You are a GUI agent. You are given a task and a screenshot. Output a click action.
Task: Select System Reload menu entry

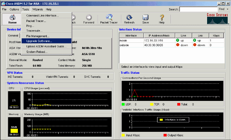click(x=47, y=52)
